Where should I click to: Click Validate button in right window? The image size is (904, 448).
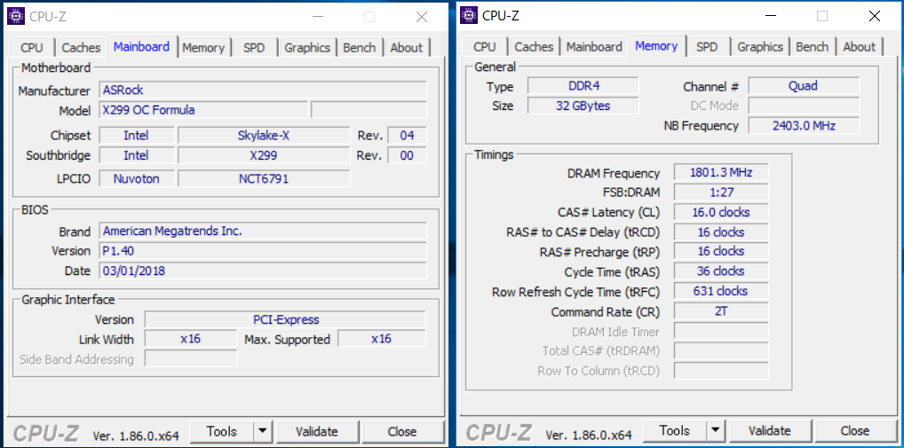pyautogui.click(x=770, y=431)
